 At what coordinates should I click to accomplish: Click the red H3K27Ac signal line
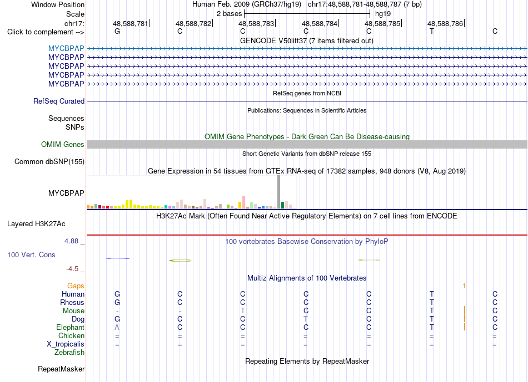(x=307, y=235)
